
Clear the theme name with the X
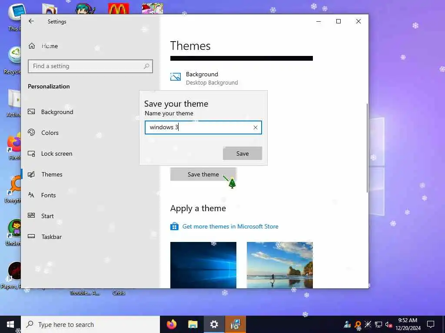pos(256,127)
